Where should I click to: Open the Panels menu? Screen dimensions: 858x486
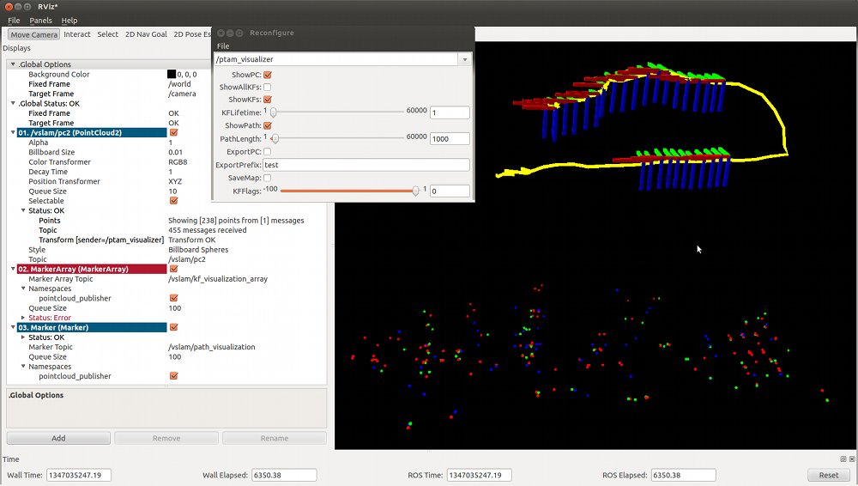coord(40,21)
